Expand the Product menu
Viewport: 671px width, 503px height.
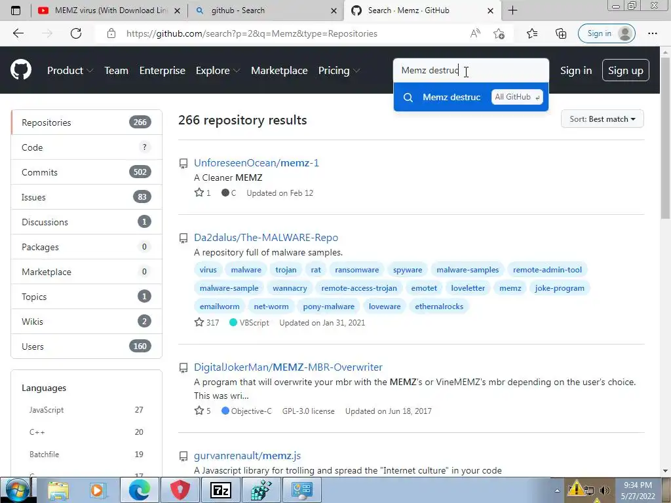(70, 71)
